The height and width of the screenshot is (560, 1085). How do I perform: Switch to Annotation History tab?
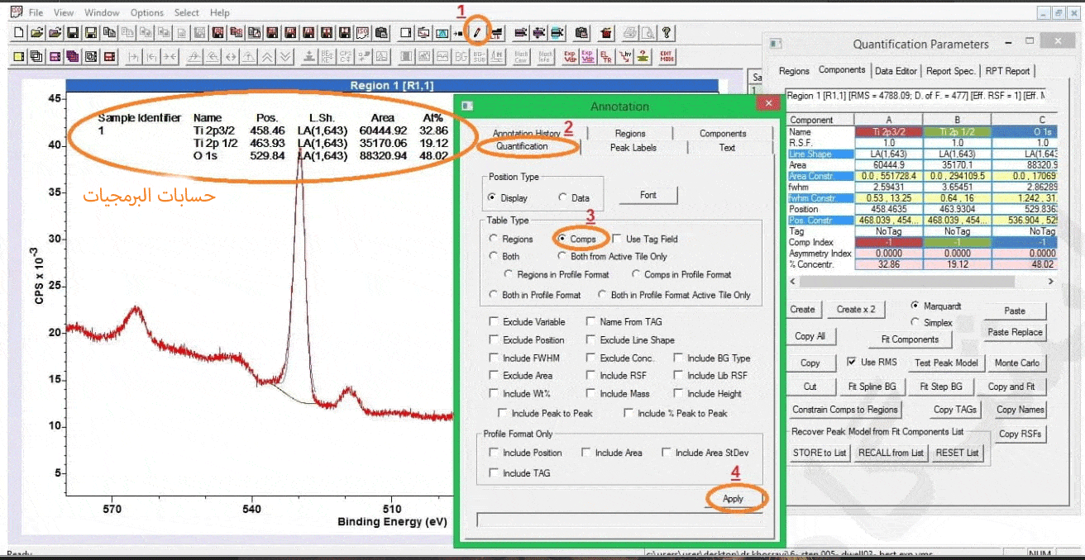[x=526, y=133]
